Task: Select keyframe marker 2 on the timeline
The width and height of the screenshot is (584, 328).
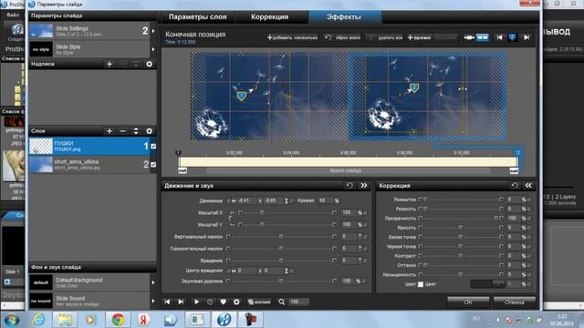Action: (517, 153)
